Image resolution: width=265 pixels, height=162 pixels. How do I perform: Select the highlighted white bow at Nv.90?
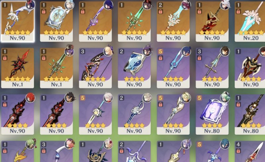pos(18,21)
